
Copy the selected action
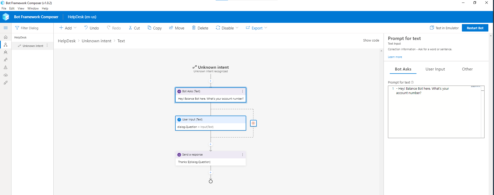[x=155, y=28]
